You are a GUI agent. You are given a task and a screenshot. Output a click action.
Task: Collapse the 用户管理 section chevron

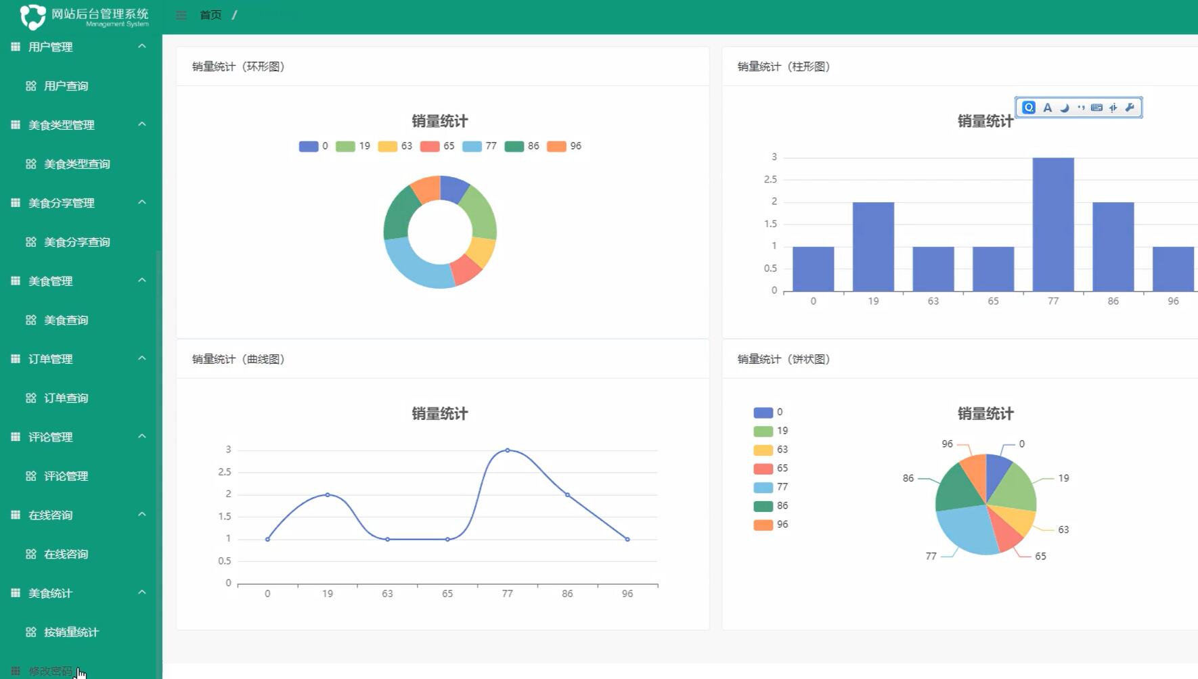(x=142, y=46)
